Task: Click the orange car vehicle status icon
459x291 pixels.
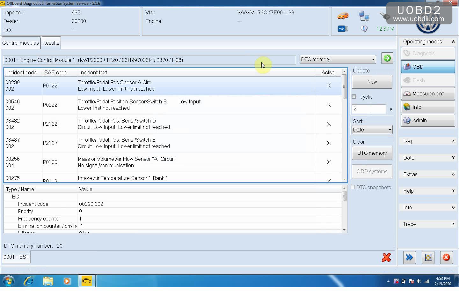Action: click(x=343, y=16)
